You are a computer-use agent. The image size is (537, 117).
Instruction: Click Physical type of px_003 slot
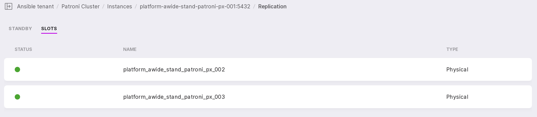pos(457,97)
